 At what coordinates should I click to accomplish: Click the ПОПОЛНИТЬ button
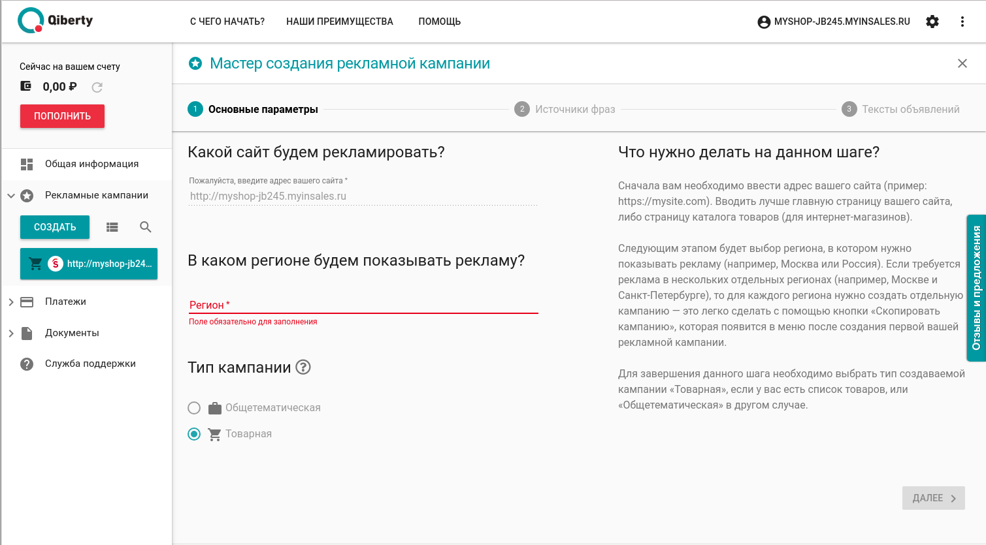pyautogui.click(x=62, y=116)
